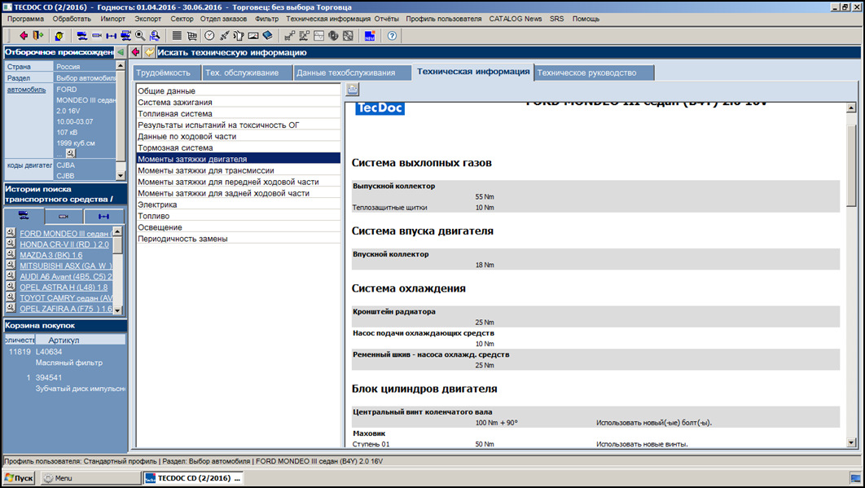
Task: Switch to vehicles tab in search history
Action: pos(24,216)
